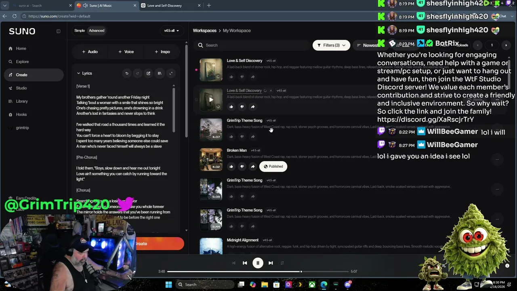Like the first Love & Self Discovery song
This screenshot has width=517, height=291.
tap(231, 77)
